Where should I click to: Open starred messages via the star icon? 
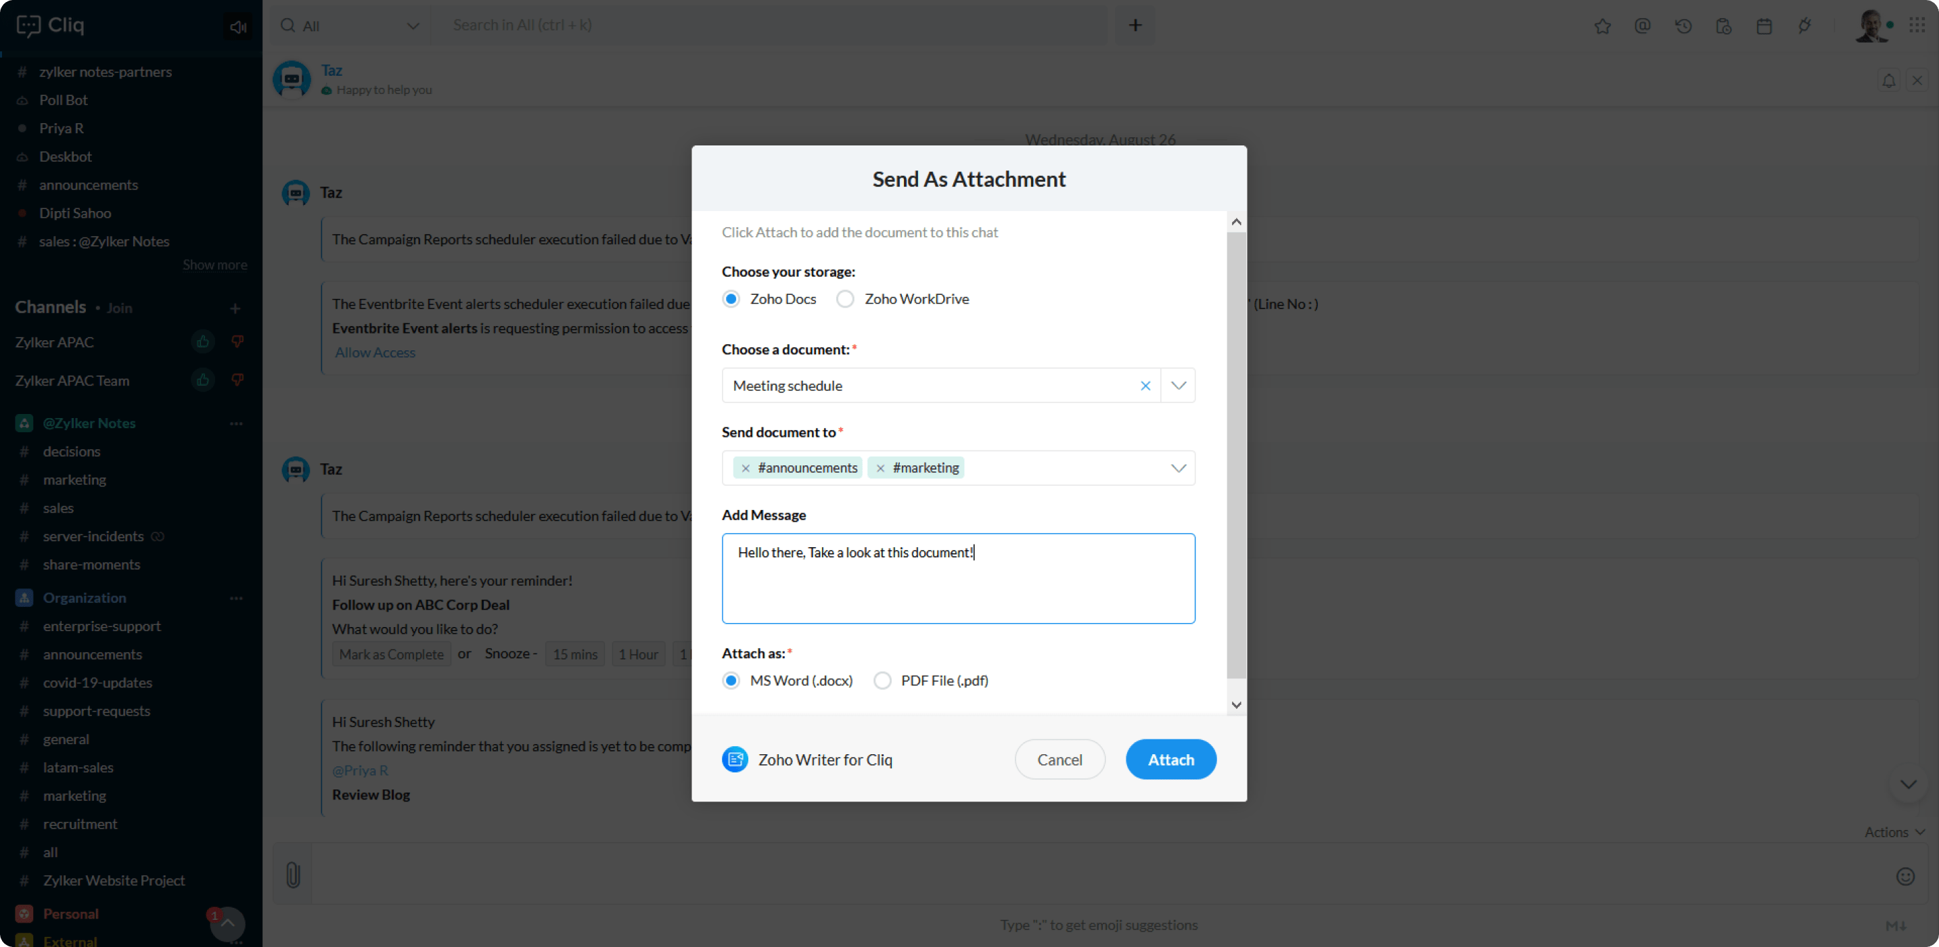pyautogui.click(x=1603, y=26)
